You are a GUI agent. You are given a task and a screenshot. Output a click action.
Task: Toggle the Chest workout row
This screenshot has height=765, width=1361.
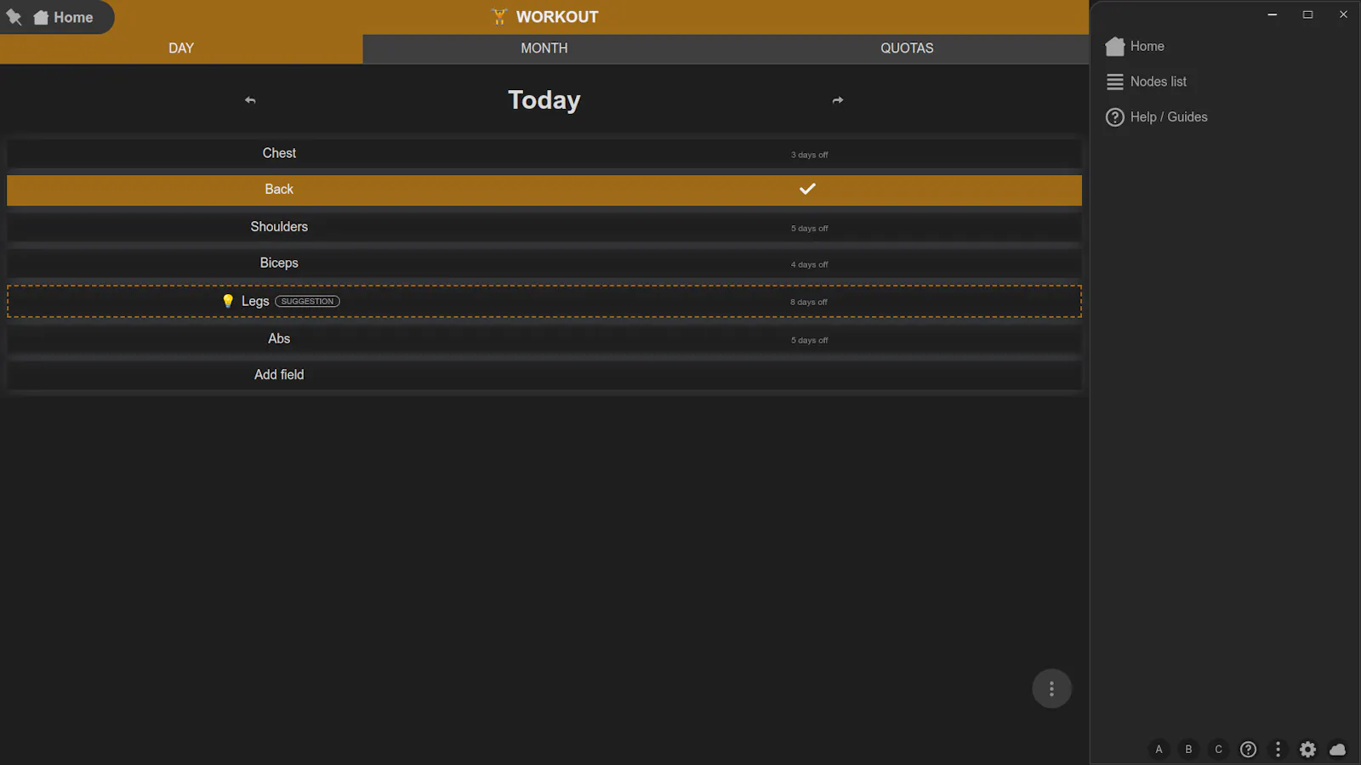[x=544, y=154]
